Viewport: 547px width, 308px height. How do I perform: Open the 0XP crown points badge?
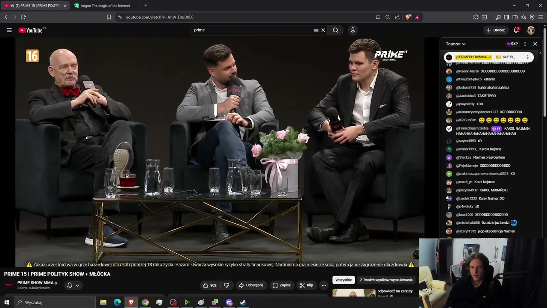[x=512, y=44]
